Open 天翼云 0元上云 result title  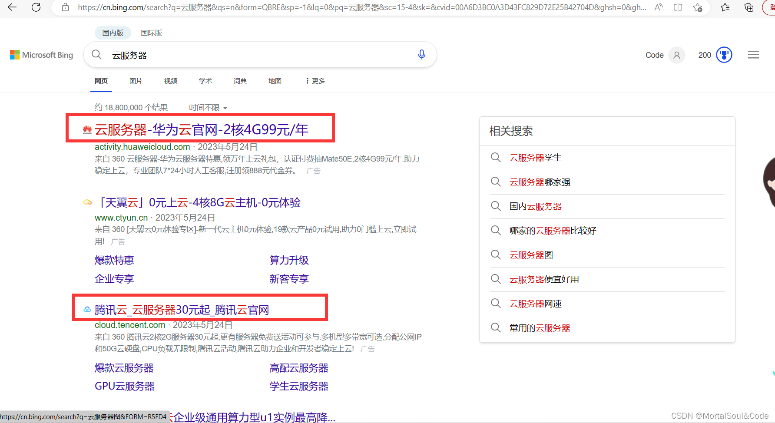tap(198, 202)
